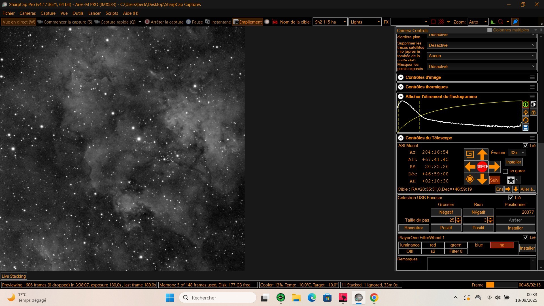Image resolution: width=544 pixels, height=306 pixels.
Task: Save histogram stretch using the floppy disk icon
Action: [526, 128]
